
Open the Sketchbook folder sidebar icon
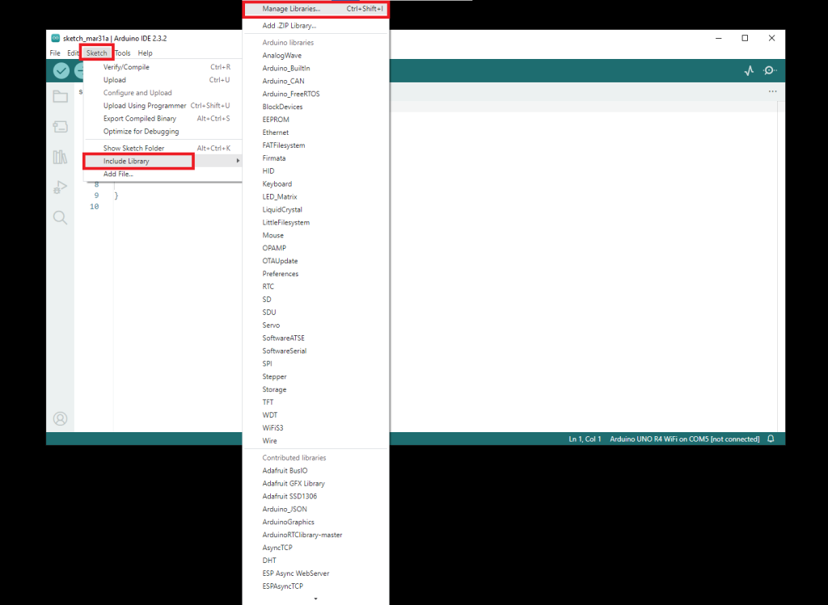61,97
